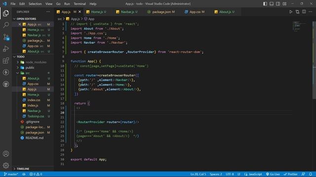
Task: Click the master branch indicator in status bar
Action: (11, 174)
